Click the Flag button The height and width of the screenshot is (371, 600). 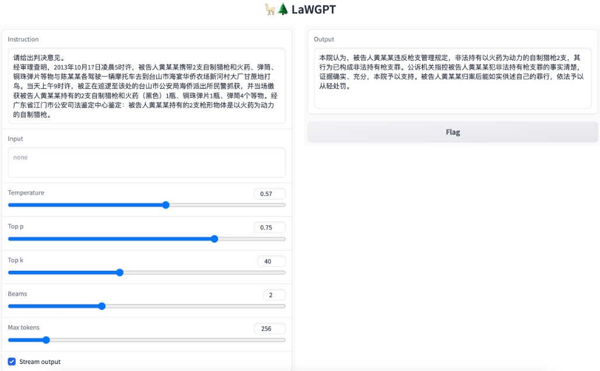[x=453, y=132]
